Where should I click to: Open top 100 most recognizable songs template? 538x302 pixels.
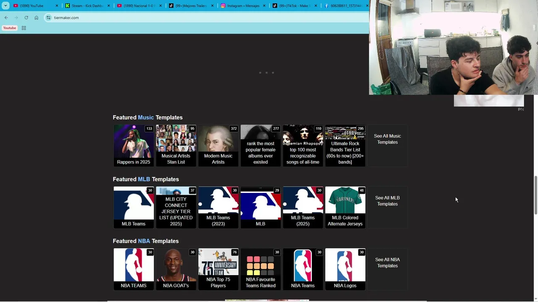[x=303, y=146]
